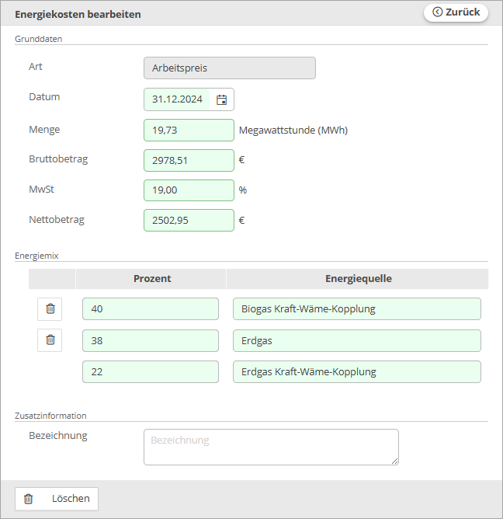503x519 pixels.
Task: Open the Erdgas Kraft-Wäme-Kopplung source field
Action: pyautogui.click(x=356, y=372)
